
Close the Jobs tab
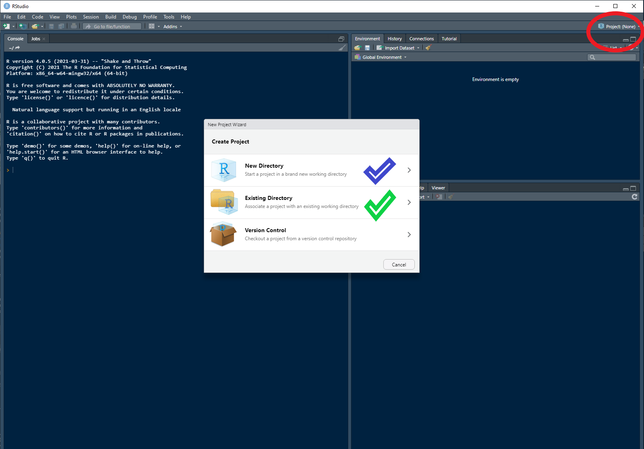pyautogui.click(x=44, y=39)
